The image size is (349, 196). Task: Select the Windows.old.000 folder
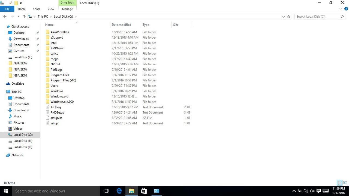pos(62,102)
